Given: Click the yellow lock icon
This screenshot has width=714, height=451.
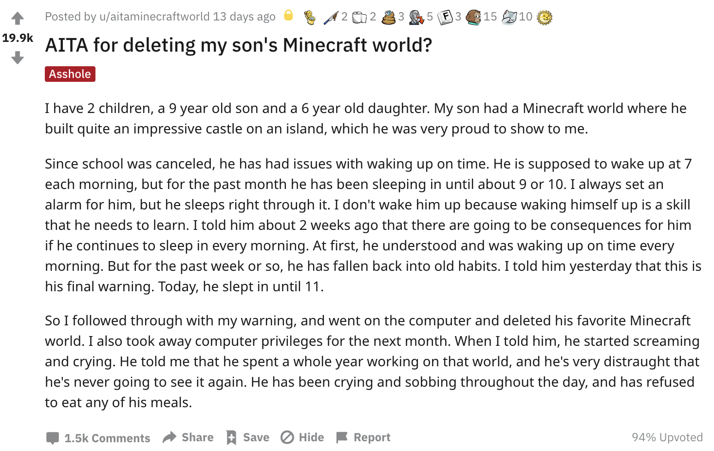Looking at the screenshot, I should point(288,16).
